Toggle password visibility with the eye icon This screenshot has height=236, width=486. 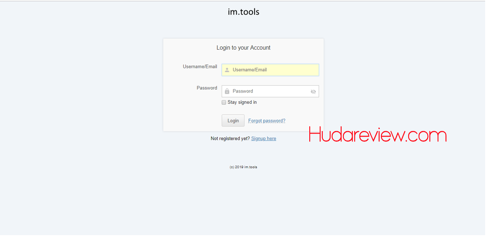(x=313, y=92)
